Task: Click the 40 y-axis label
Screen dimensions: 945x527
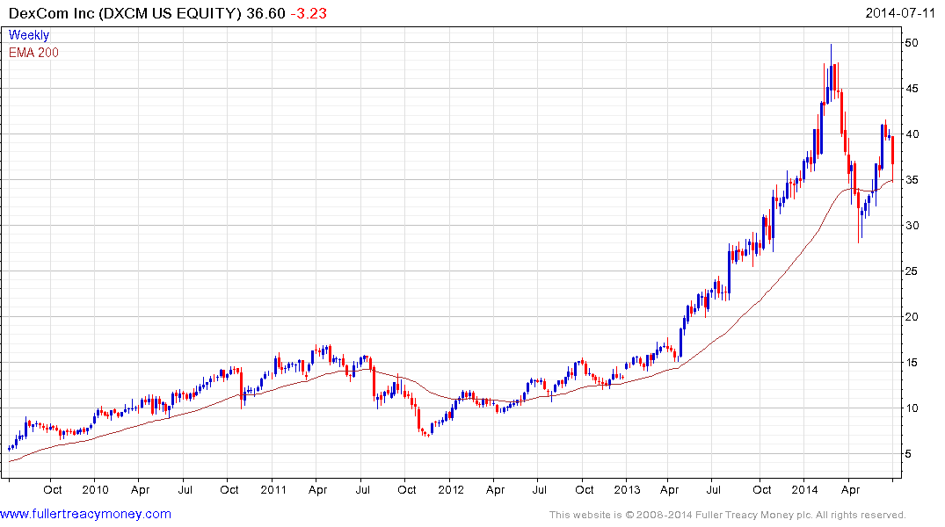Action: pos(912,134)
